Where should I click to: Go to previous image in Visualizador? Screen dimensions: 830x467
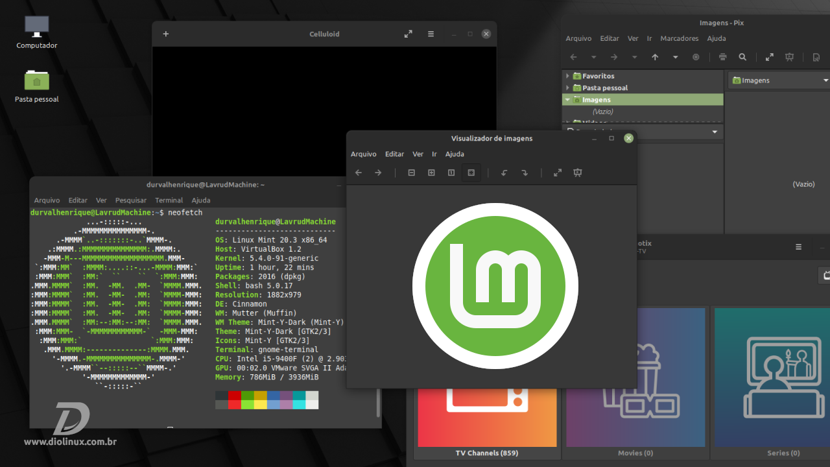click(x=359, y=173)
